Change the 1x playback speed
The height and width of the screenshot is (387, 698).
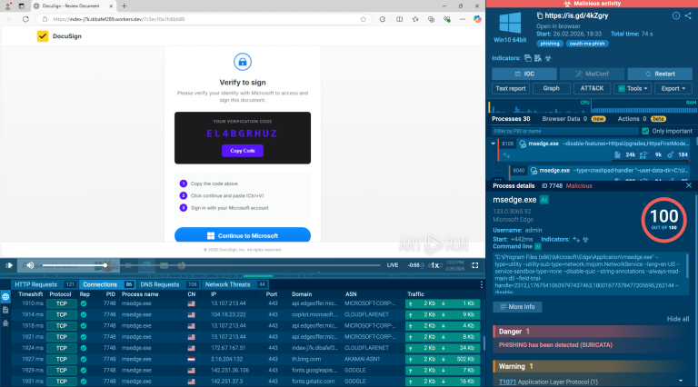point(434,265)
